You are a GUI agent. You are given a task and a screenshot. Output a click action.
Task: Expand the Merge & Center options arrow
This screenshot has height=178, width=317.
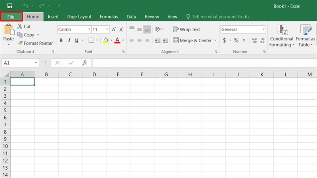tap(216, 40)
